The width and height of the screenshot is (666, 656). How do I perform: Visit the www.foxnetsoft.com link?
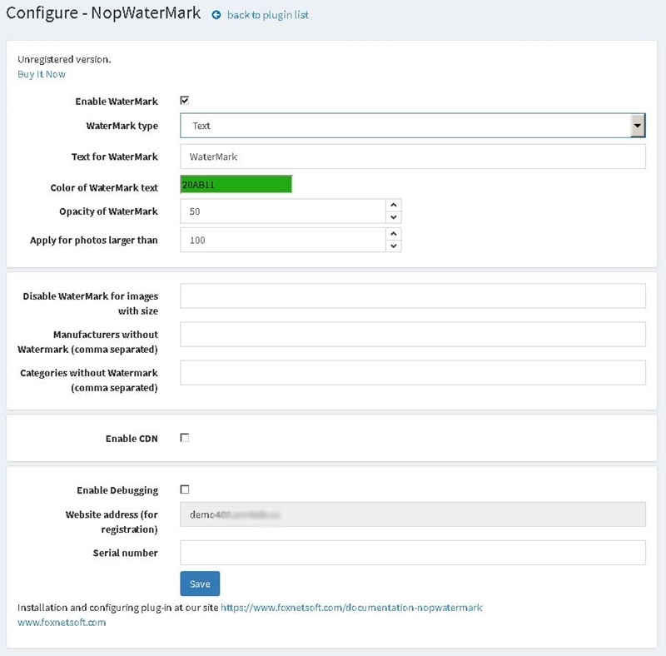(x=62, y=623)
